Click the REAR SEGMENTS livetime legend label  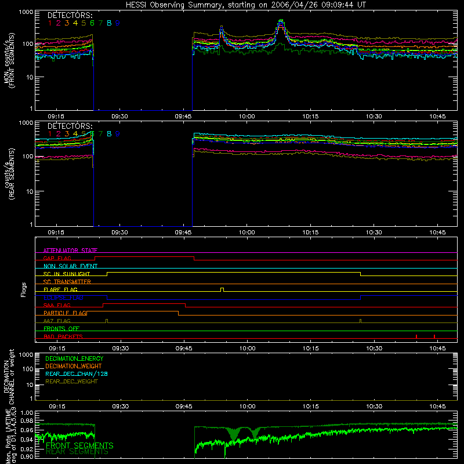pyautogui.click(x=77, y=452)
